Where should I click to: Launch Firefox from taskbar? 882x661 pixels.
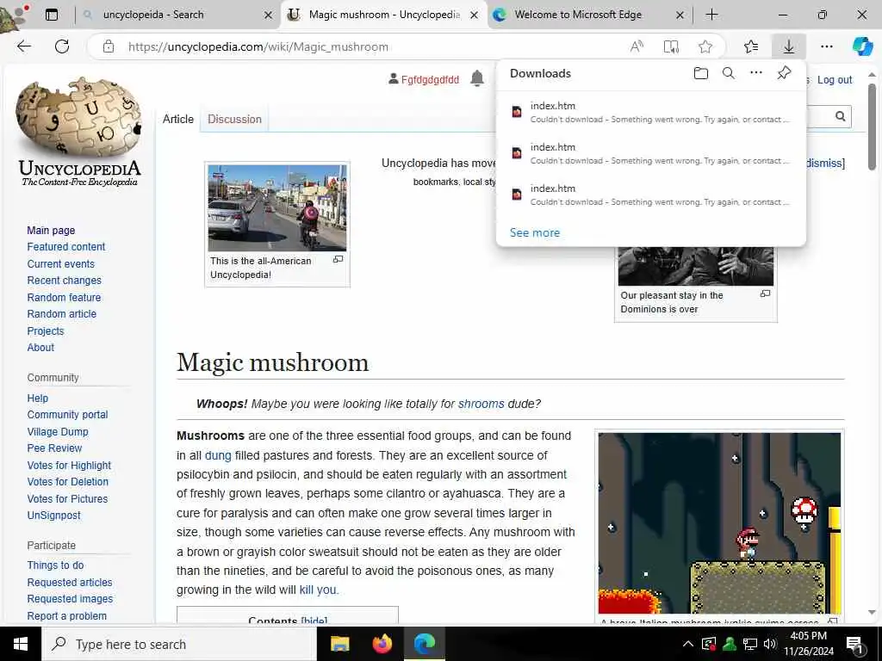tap(382, 644)
